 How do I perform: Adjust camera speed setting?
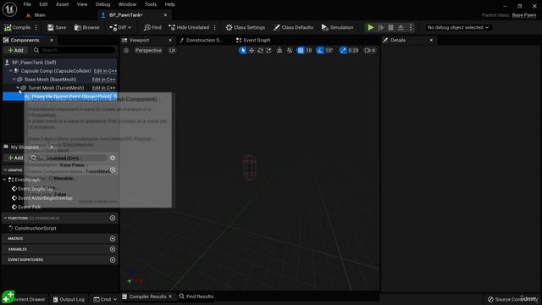pyautogui.click(x=370, y=51)
